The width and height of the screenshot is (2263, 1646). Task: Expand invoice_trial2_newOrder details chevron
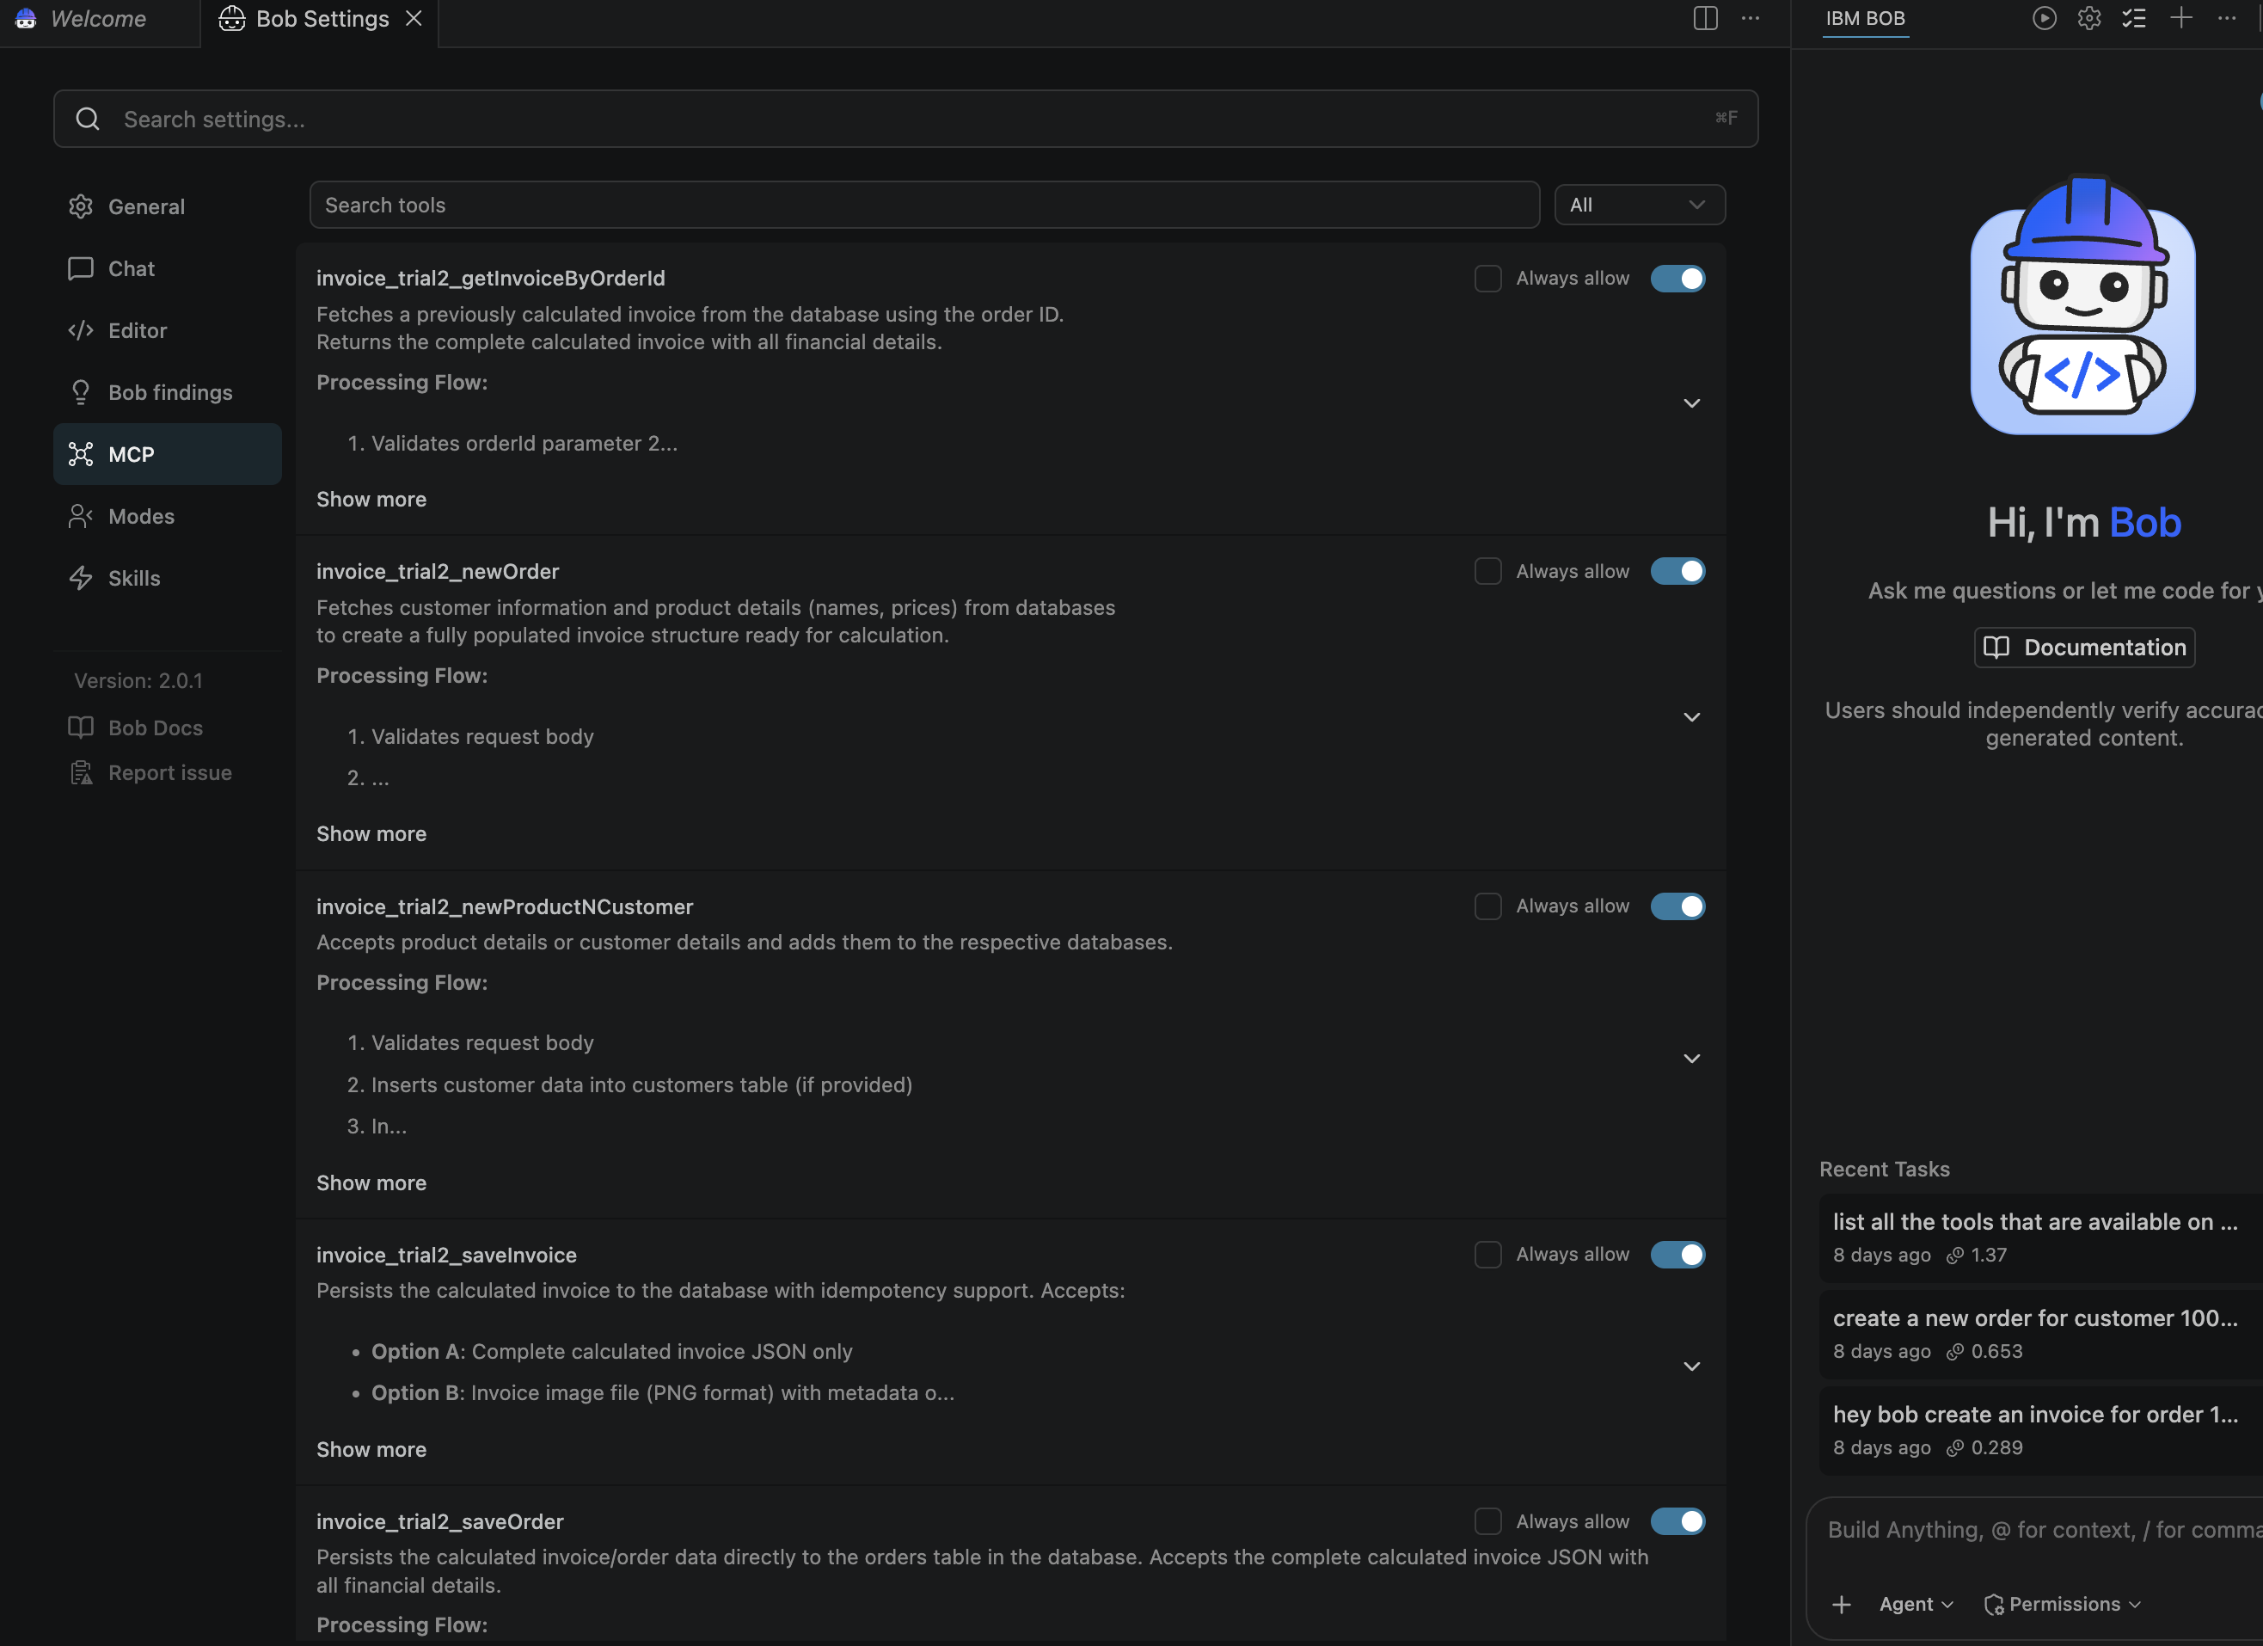tap(1691, 716)
